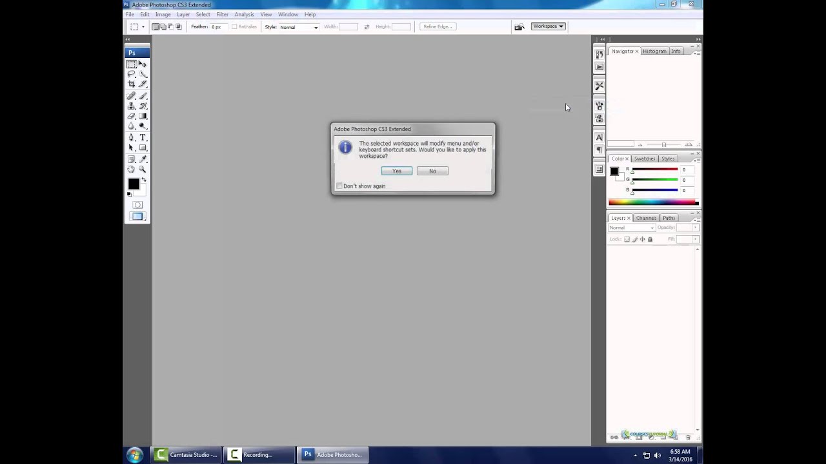Select the Pen tool
This screenshot has height=464, width=826.
pos(132,137)
